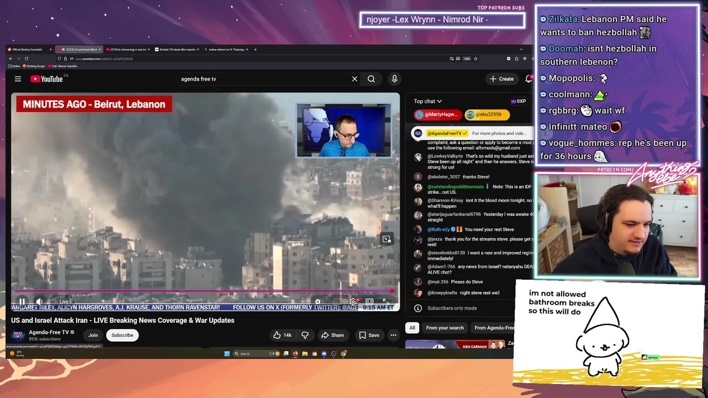Pause the live video

pos(22,302)
